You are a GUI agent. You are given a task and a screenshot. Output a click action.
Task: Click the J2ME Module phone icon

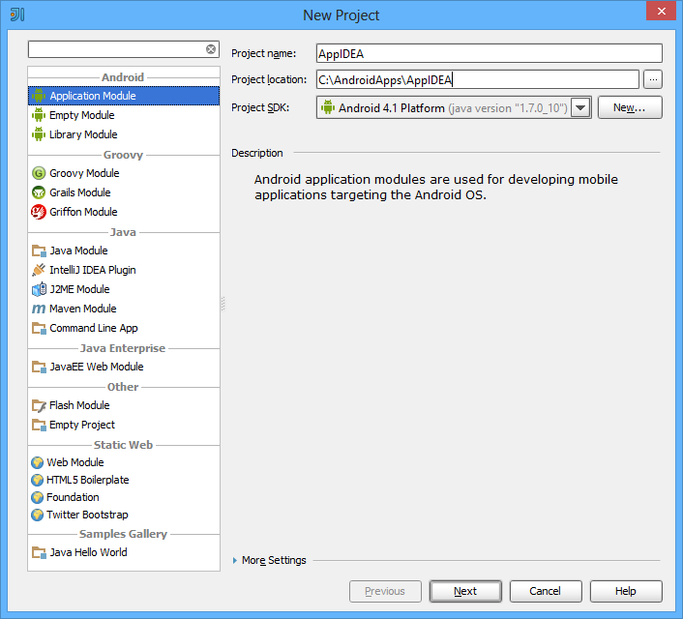(39, 289)
